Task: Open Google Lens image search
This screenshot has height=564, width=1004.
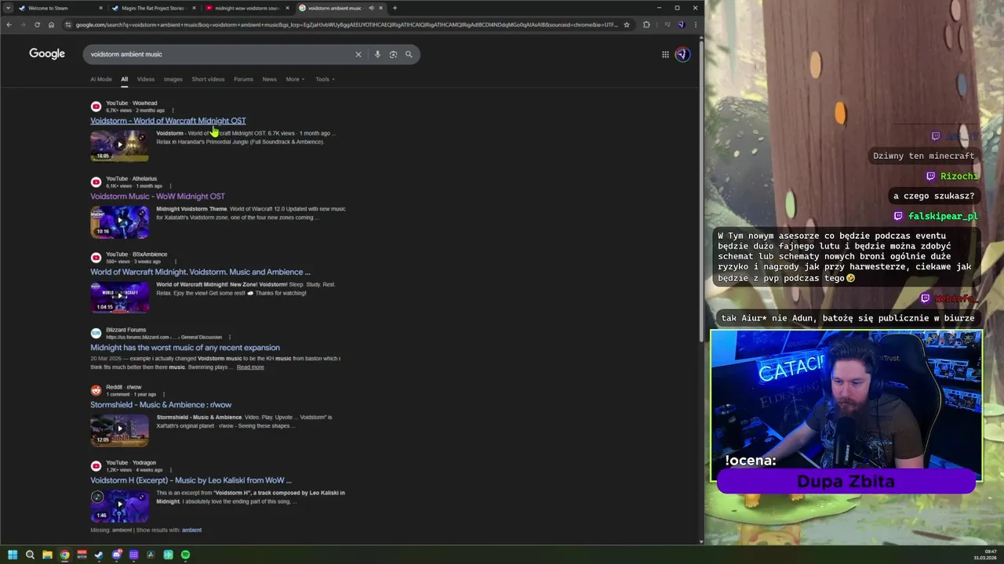Action: [393, 54]
